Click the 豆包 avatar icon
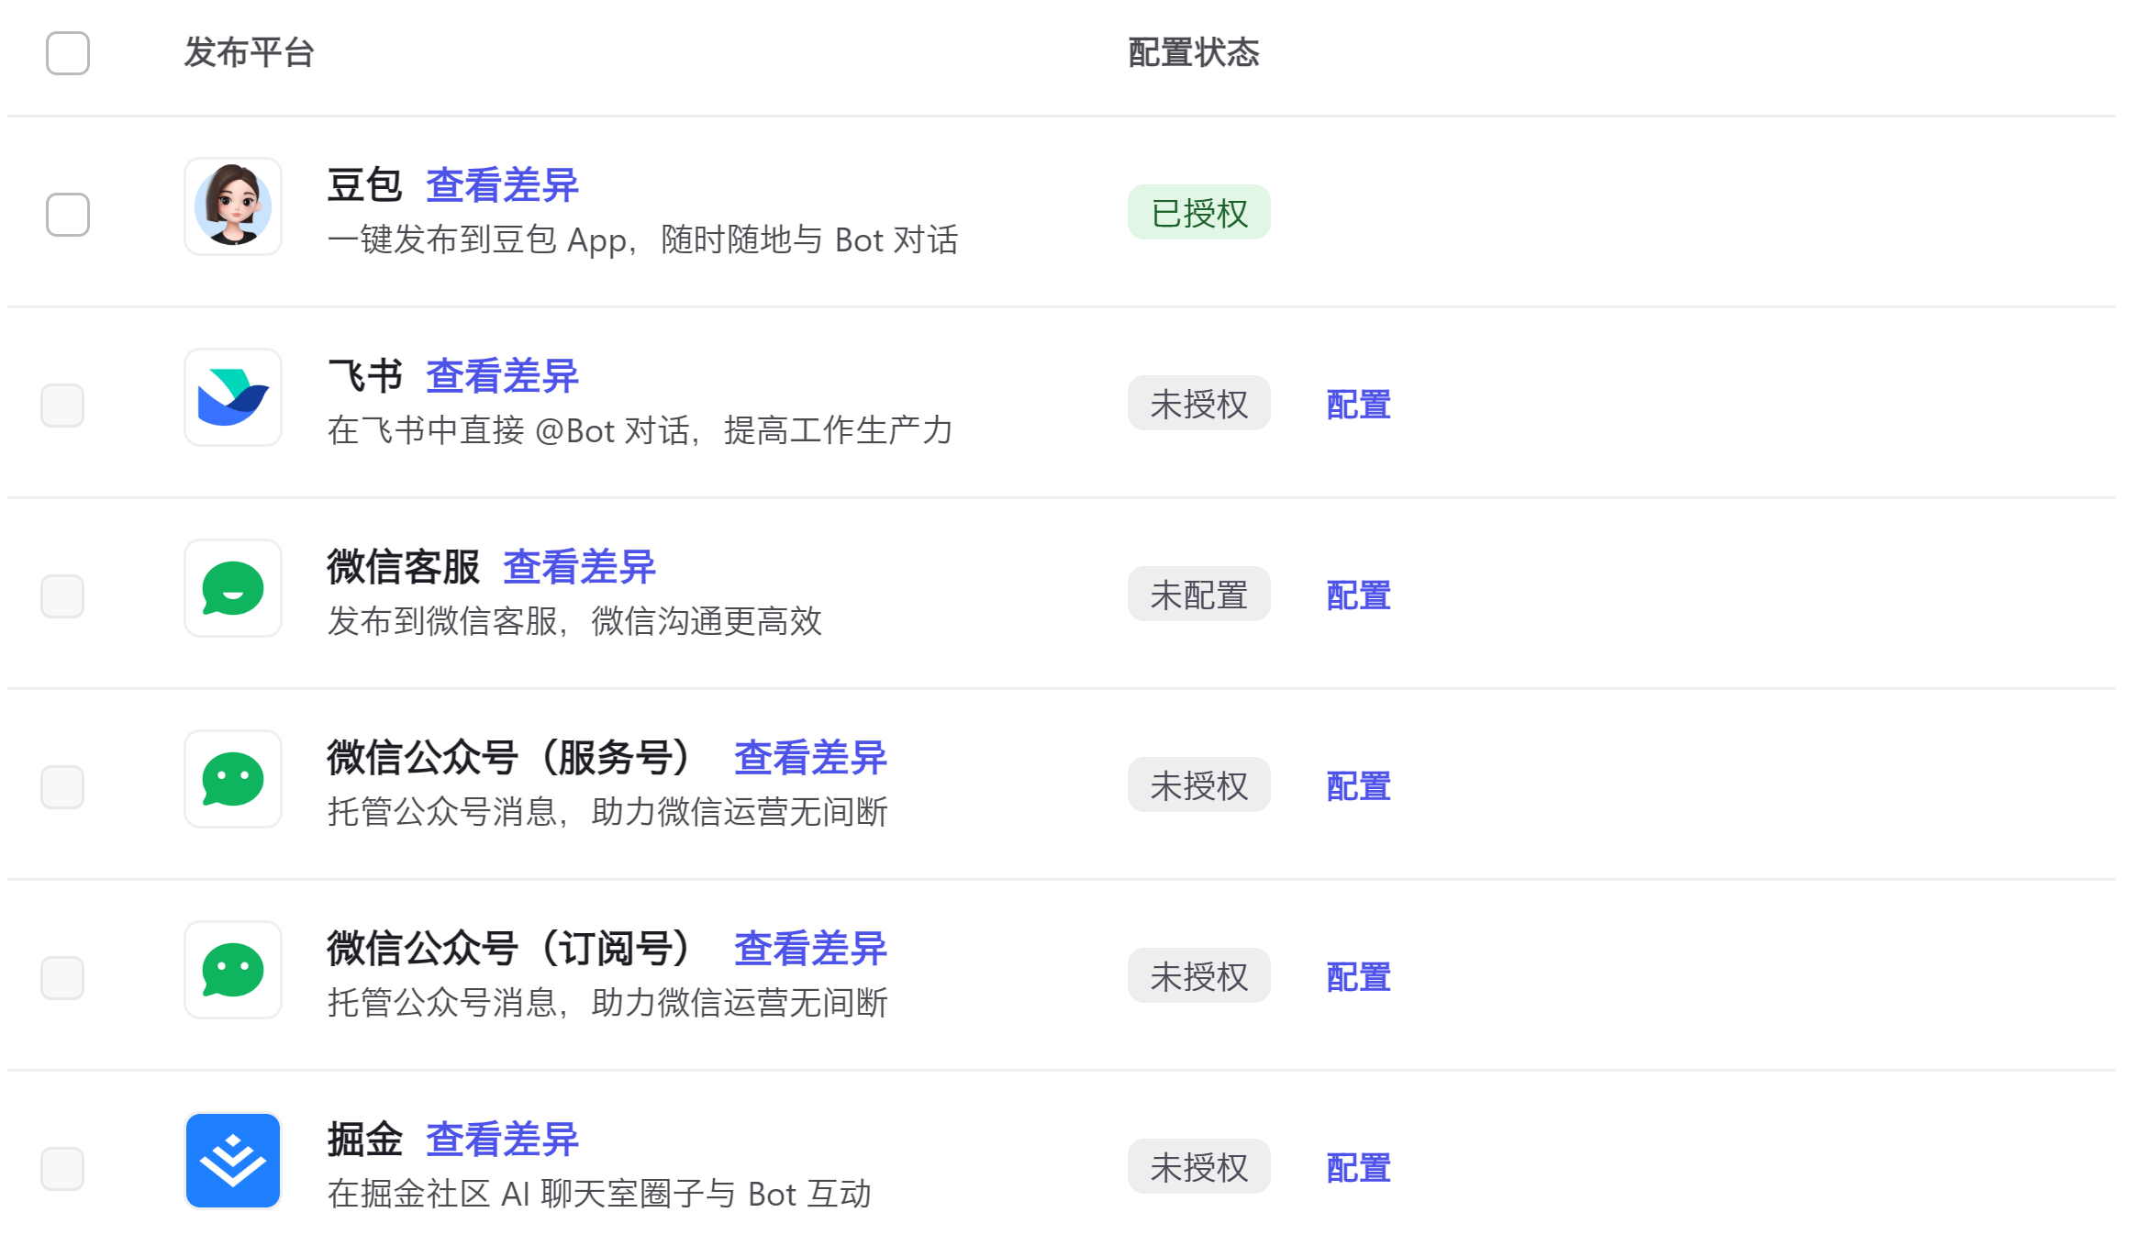Screen dimensions: 2138x1257 [233, 206]
